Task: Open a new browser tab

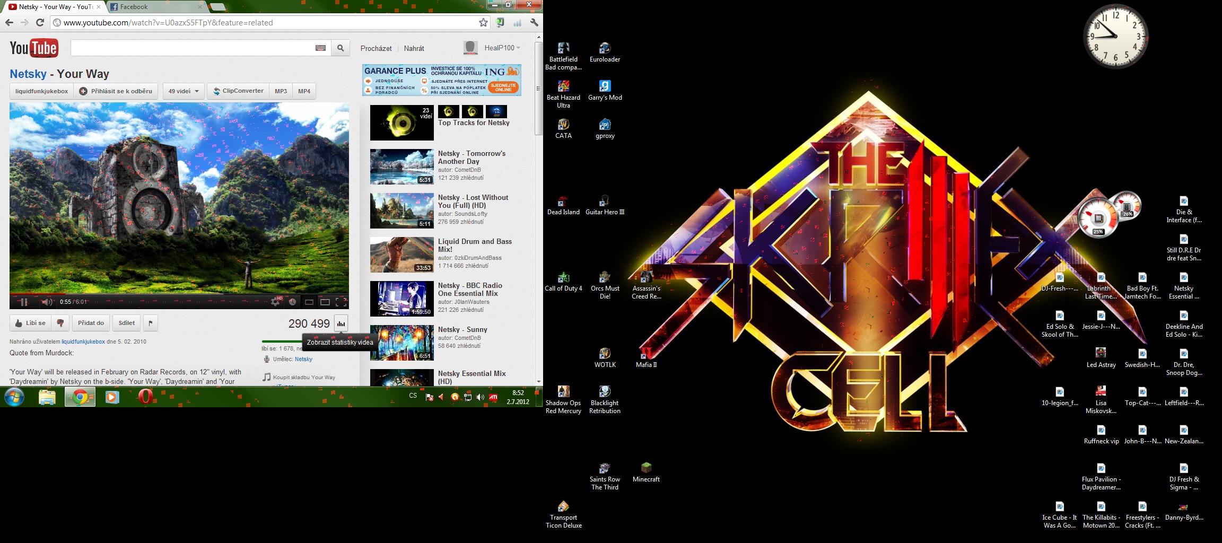Action: click(x=217, y=7)
